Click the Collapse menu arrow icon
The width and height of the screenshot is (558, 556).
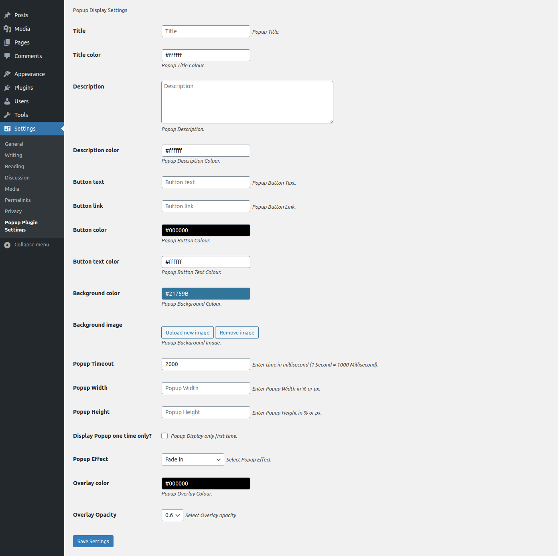(x=7, y=245)
